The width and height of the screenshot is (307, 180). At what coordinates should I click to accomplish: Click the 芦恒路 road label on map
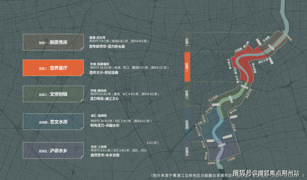[x=231, y=159]
